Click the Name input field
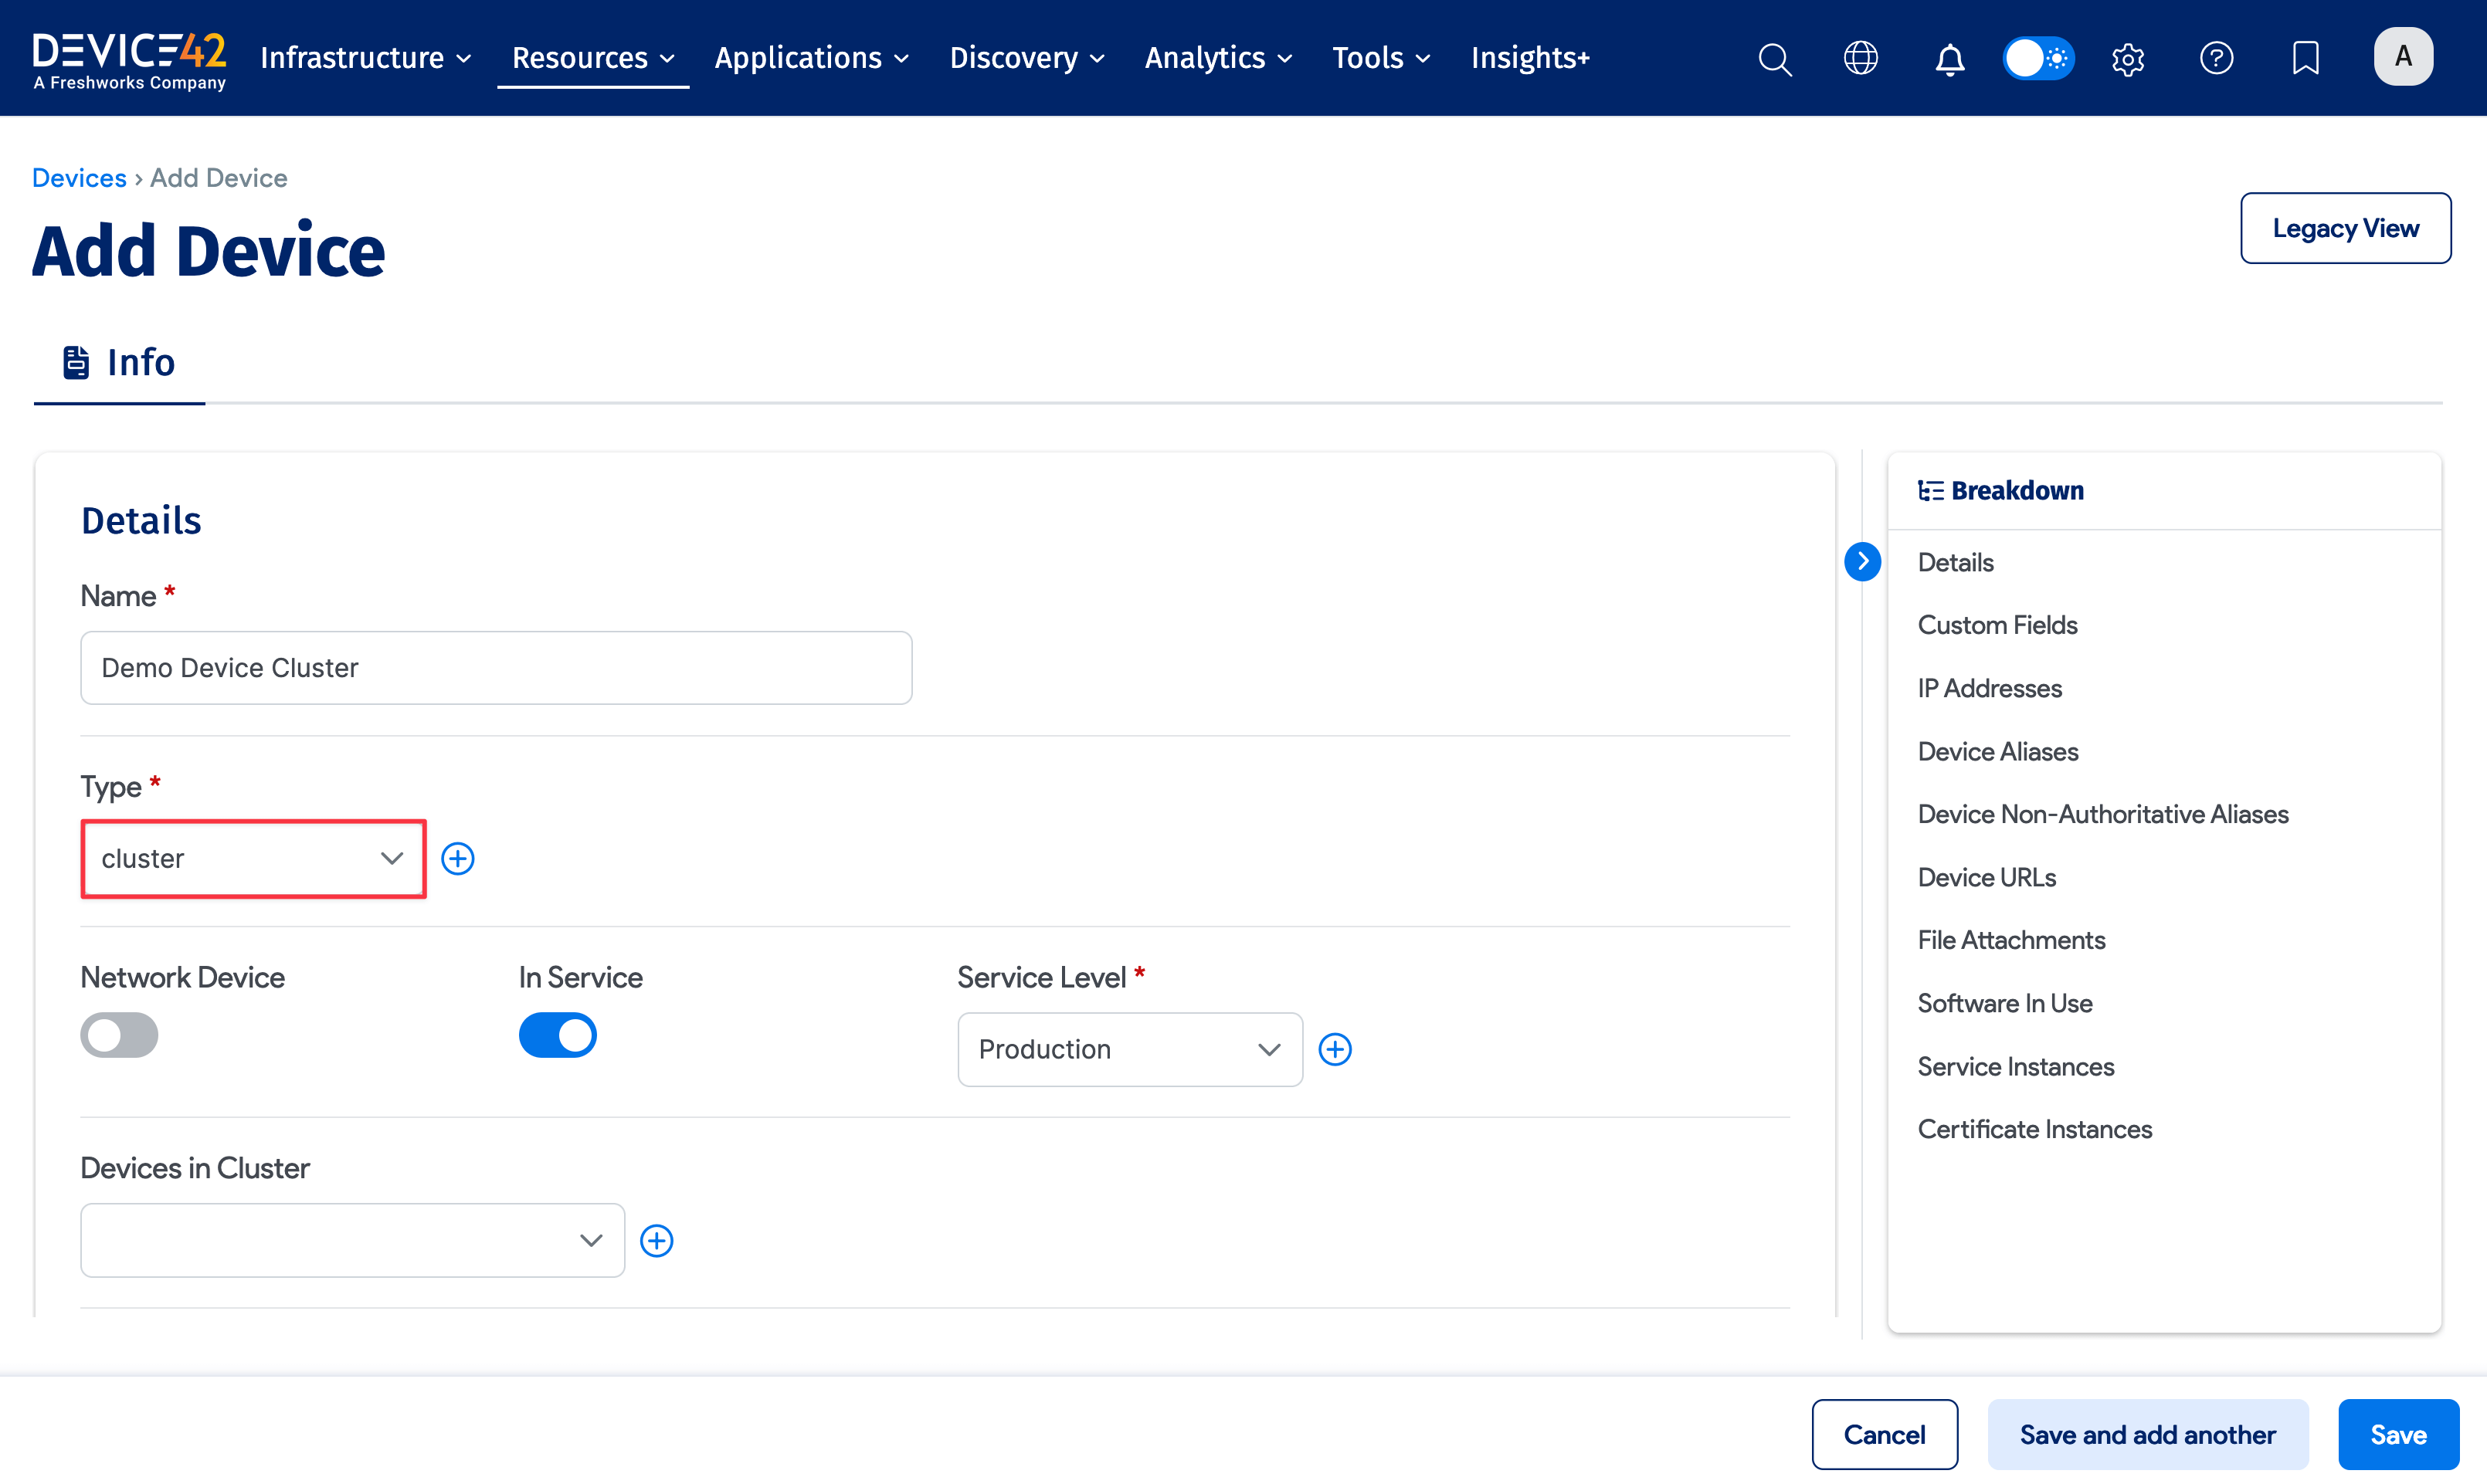Viewport: 2487px width, 1484px height. coord(496,668)
